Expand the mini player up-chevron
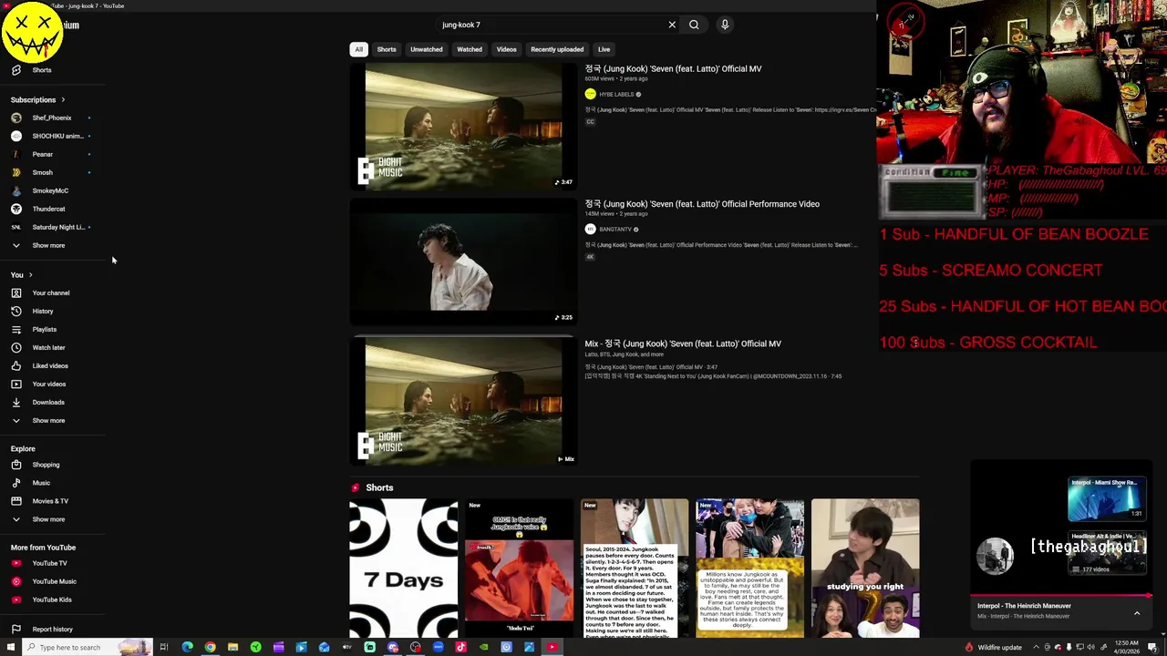This screenshot has height=656, width=1167. point(1137,613)
